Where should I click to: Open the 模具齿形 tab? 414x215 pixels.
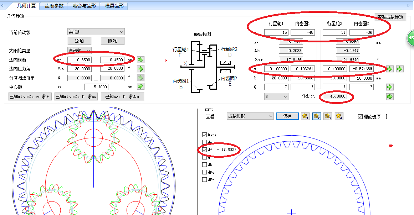(x=114, y=6)
